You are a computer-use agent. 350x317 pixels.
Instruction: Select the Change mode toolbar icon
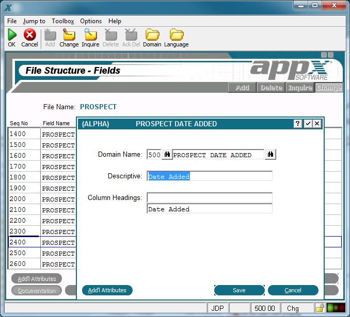click(69, 35)
